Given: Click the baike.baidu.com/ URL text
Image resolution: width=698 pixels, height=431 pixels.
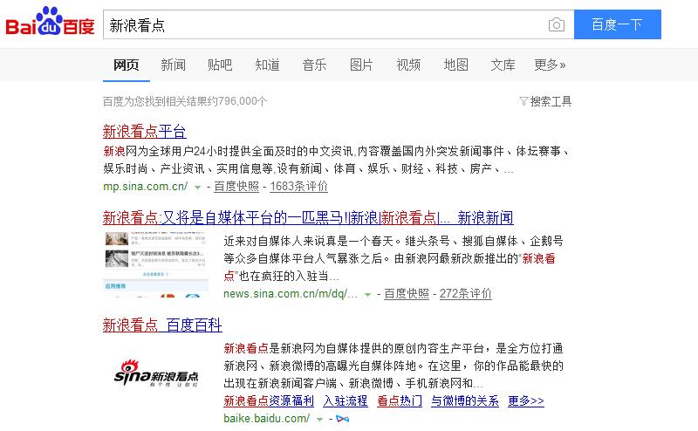Looking at the screenshot, I should (x=267, y=419).
